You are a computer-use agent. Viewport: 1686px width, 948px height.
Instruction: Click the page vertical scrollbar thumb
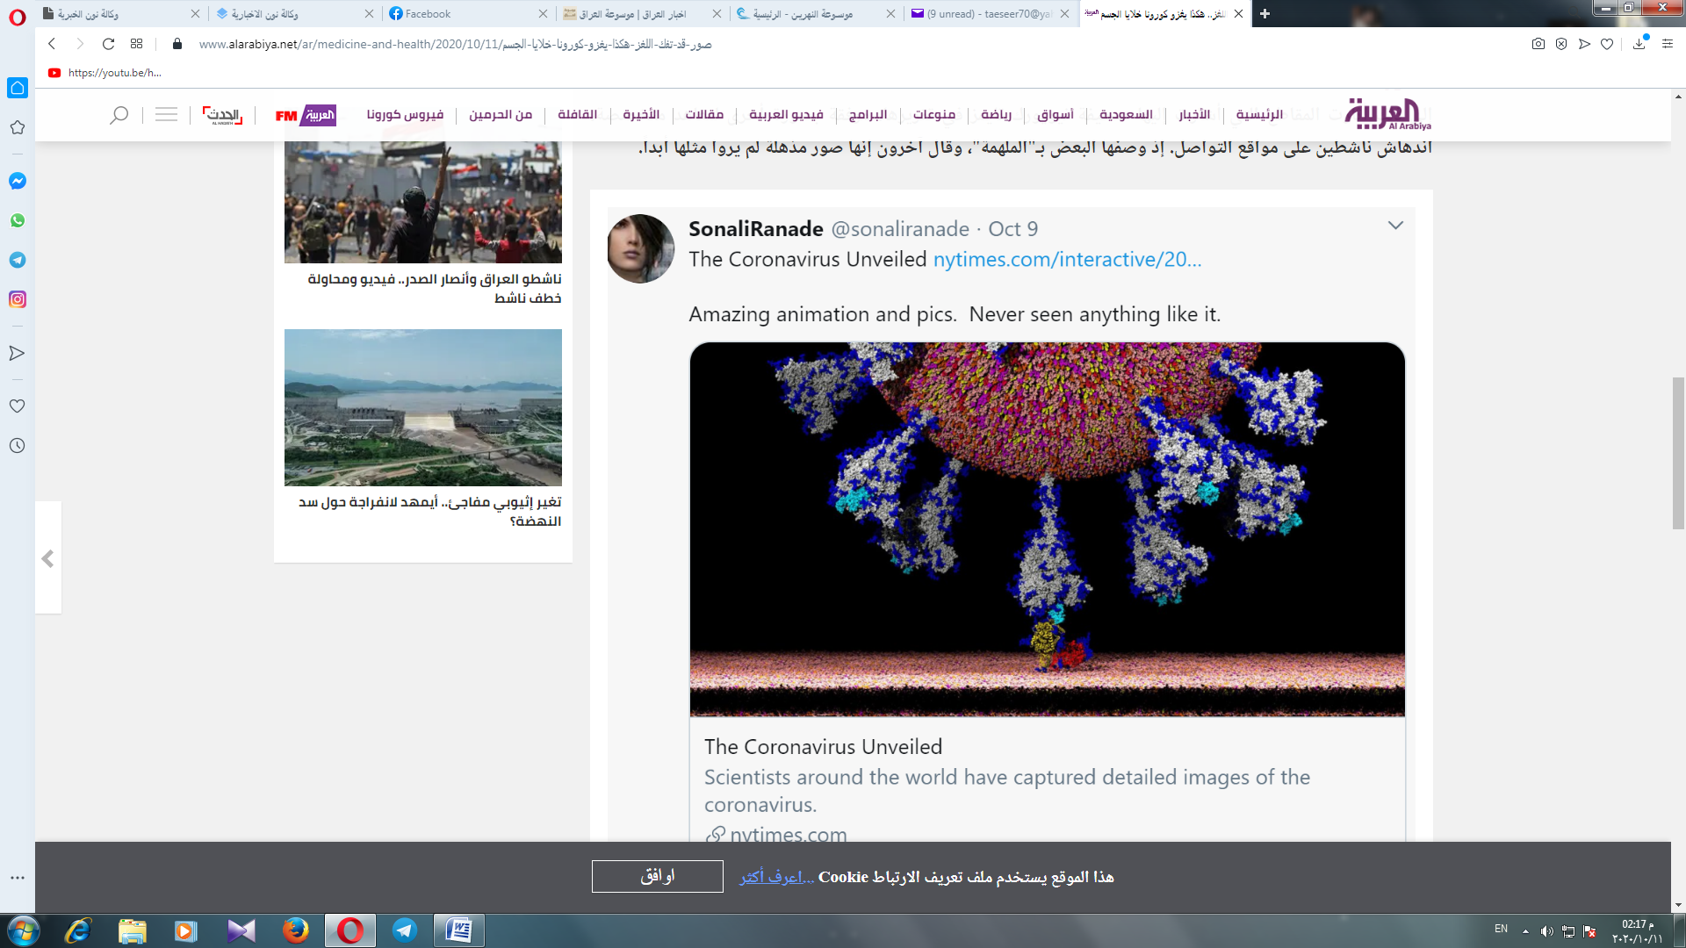point(1678,452)
